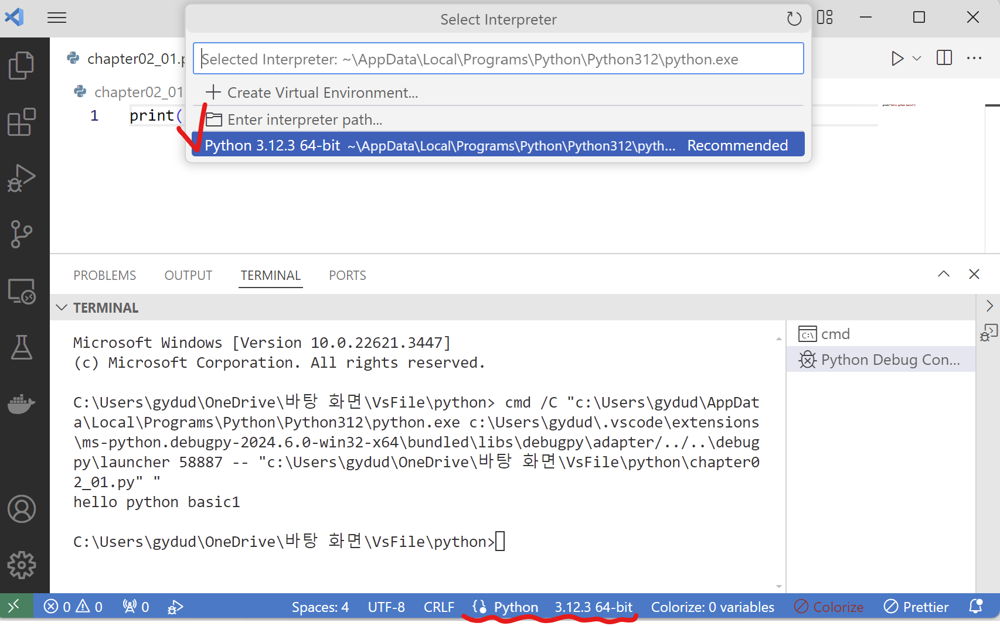
Task: Switch to the PORTS tab
Action: pyautogui.click(x=348, y=275)
